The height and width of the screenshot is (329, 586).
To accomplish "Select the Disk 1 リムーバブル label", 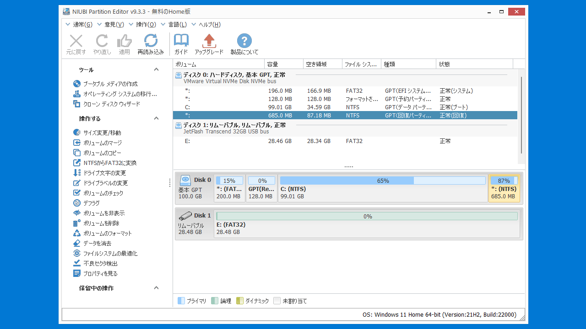I will pyautogui.click(x=195, y=223).
